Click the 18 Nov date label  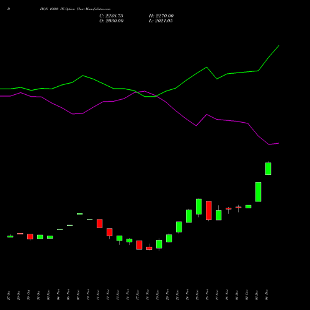coord(148,294)
